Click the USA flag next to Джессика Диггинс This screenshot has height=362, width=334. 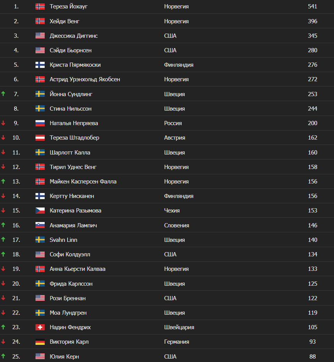click(40, 35)
